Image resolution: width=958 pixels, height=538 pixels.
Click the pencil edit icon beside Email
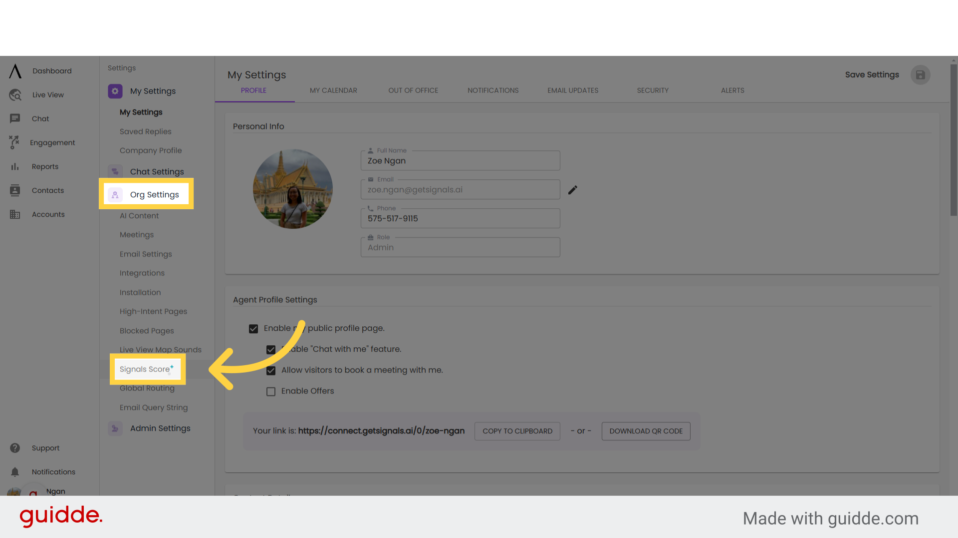pyautogui.click(x=573, y=190)
